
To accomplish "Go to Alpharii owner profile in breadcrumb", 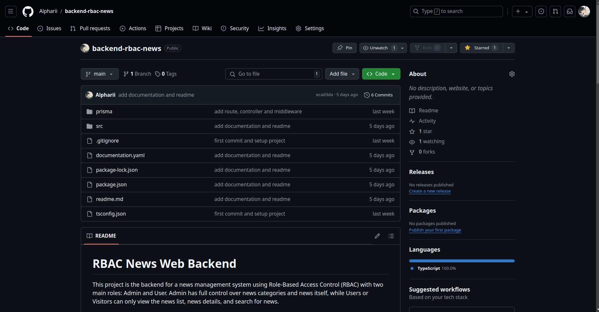I will (48, 11).
